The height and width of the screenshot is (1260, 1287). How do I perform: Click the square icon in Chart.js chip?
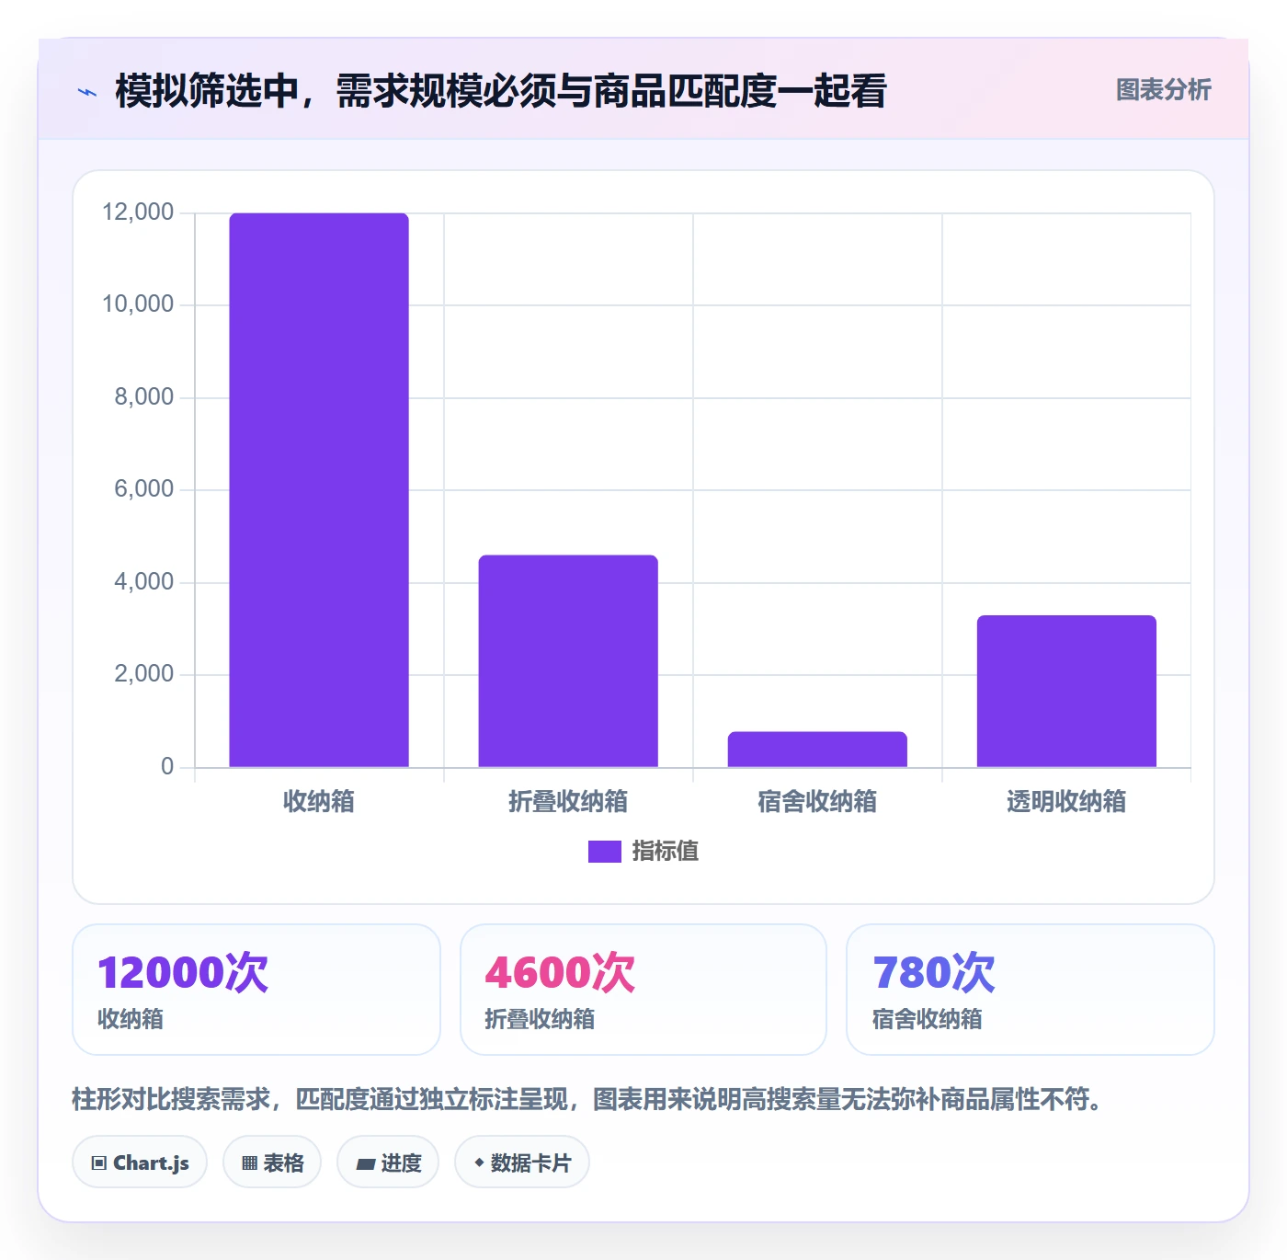[x=99, y=1163]
